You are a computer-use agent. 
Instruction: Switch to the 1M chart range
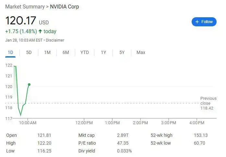[x=47, y=52]
